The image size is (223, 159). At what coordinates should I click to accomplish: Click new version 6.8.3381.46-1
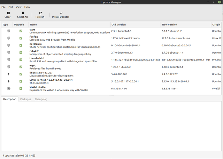[170, 89]
